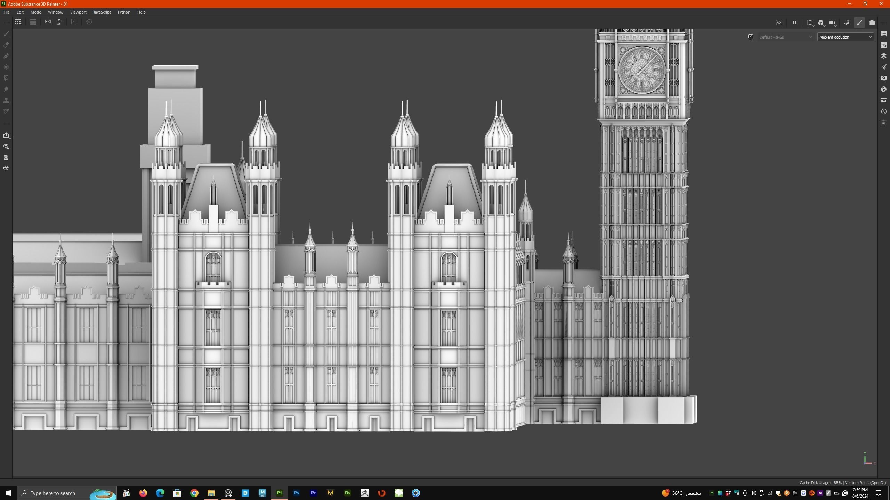Select the Paint brush tool
Viewport: 890px width, 500px height.
[6, 34]
